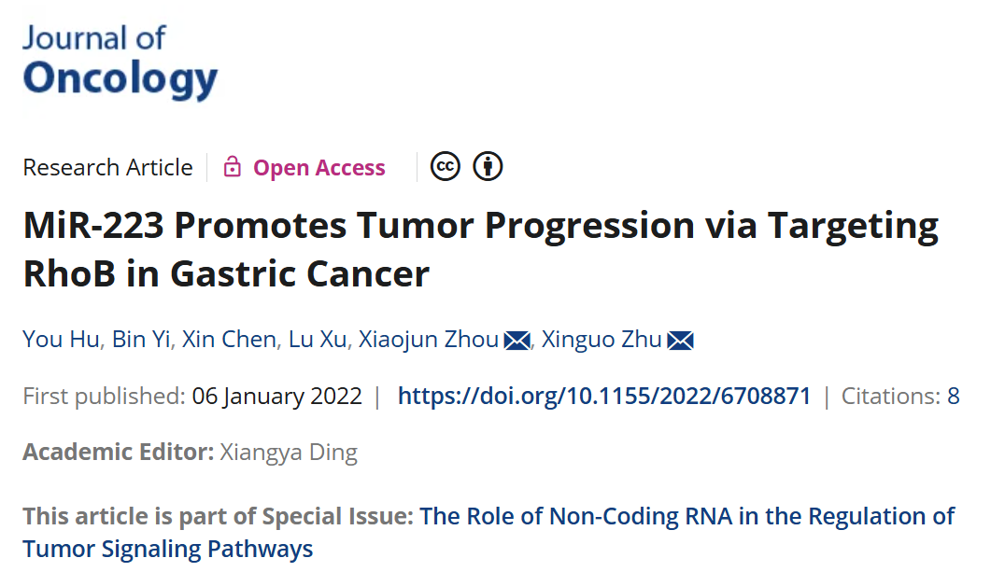The height and width of the screenshot is (586, 1005).
Task: Click the envelope icon after Xinguo Zhu
Action: pyautogui.click(x=680, y=341)
